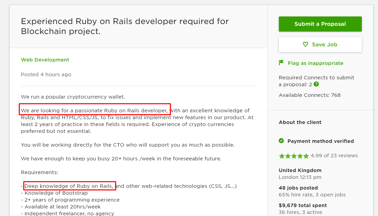Click highlighted 'passionate Ruby on Rails developer' sentence
The width and height of the screenshot is (378, 216).
[95, 111]
